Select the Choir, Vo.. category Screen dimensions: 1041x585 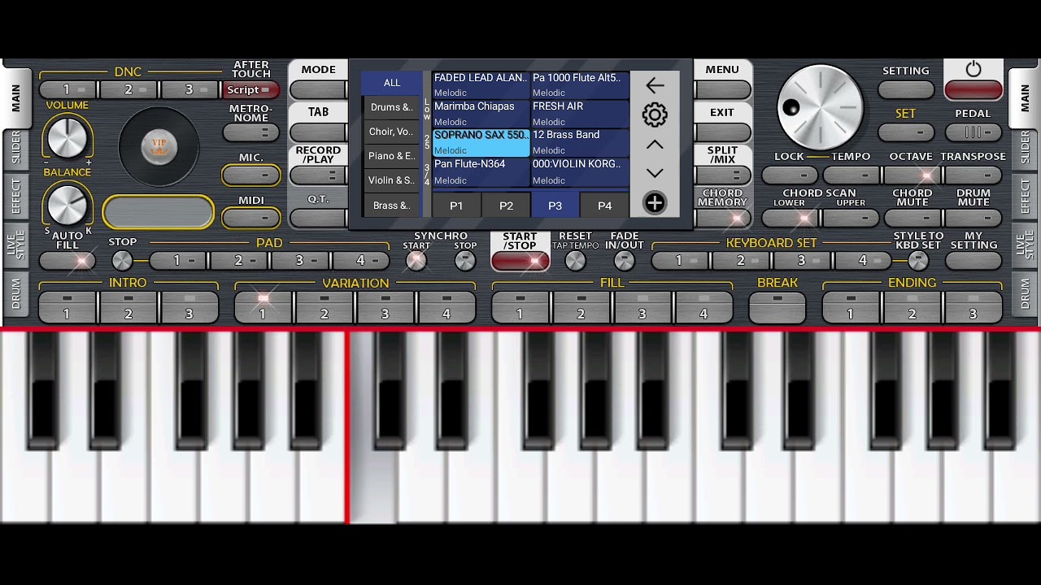[x=392, y=132]
